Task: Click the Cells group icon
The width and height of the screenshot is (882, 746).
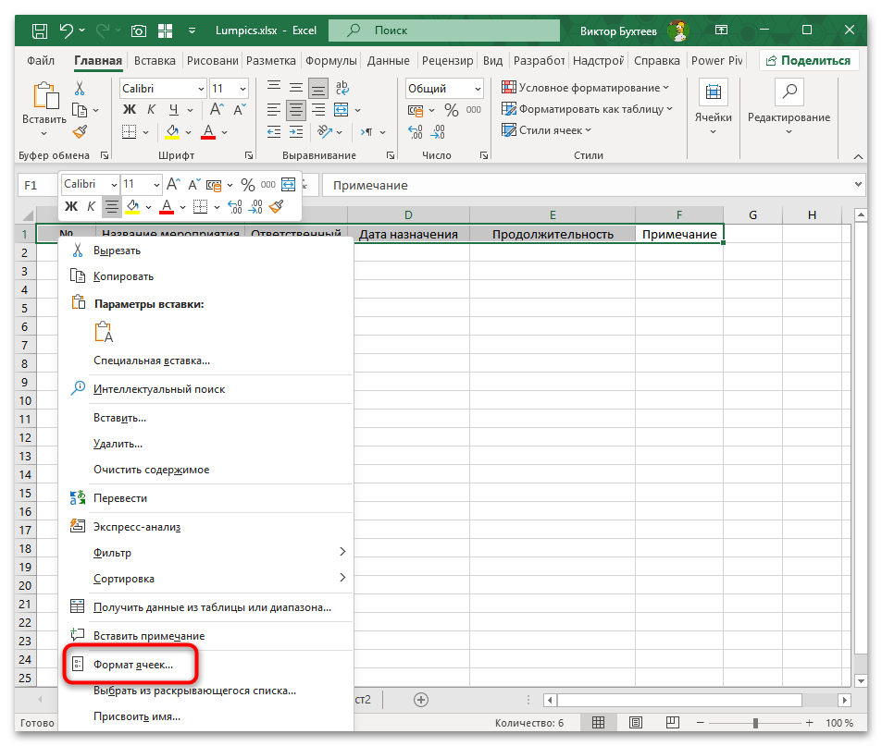Action: point(714,92)
